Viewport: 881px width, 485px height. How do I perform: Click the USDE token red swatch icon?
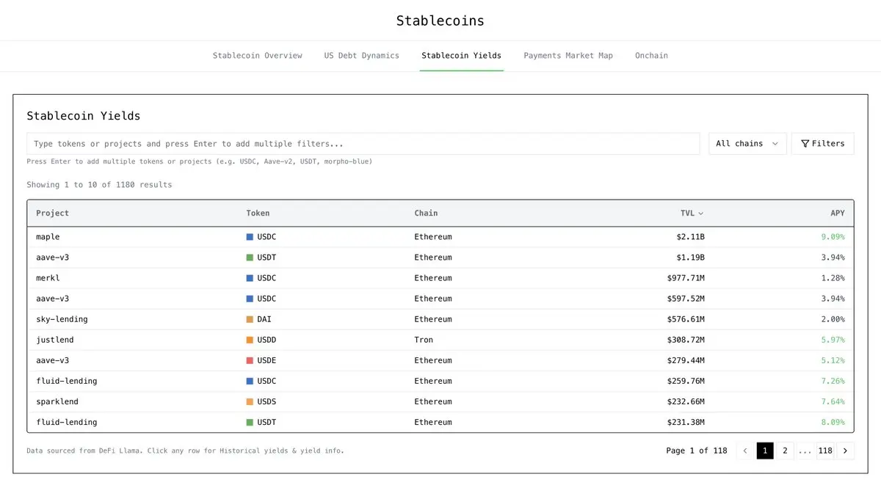250,360
